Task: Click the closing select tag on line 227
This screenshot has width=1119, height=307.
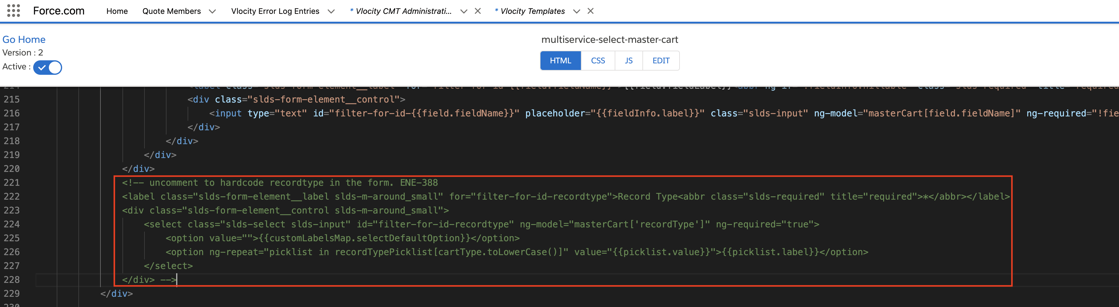Action: (x=168, y=266)
